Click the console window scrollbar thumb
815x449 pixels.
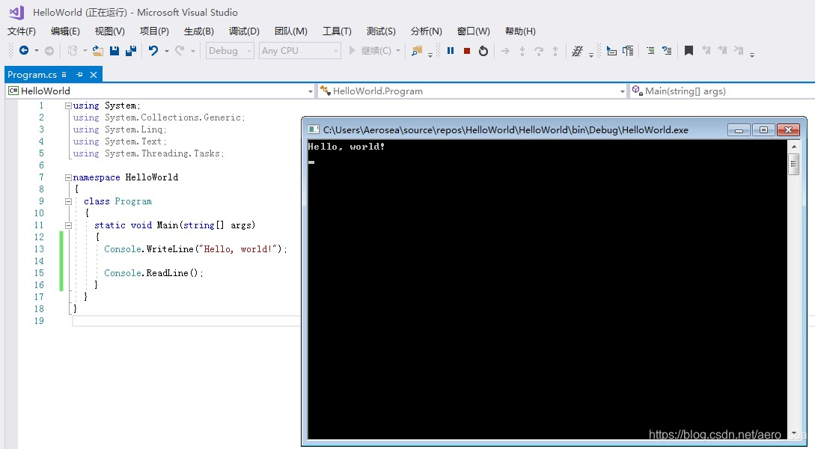click(794, 164)
